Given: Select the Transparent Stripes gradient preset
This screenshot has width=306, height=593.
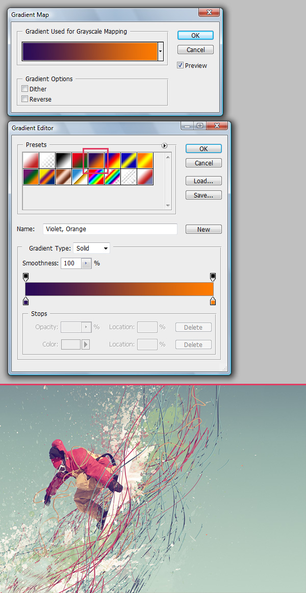Looking at the screenshot, I should (129, 177).
